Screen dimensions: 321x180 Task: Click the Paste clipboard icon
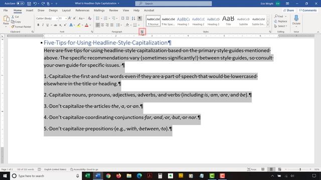point(6,19)
